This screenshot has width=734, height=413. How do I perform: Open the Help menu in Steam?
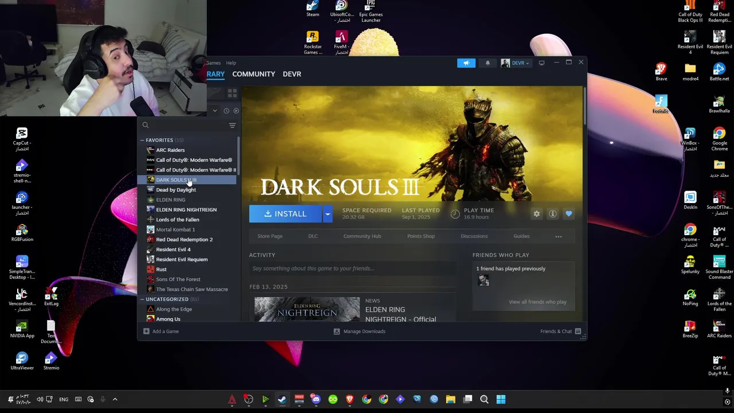[x=231, y=63]
